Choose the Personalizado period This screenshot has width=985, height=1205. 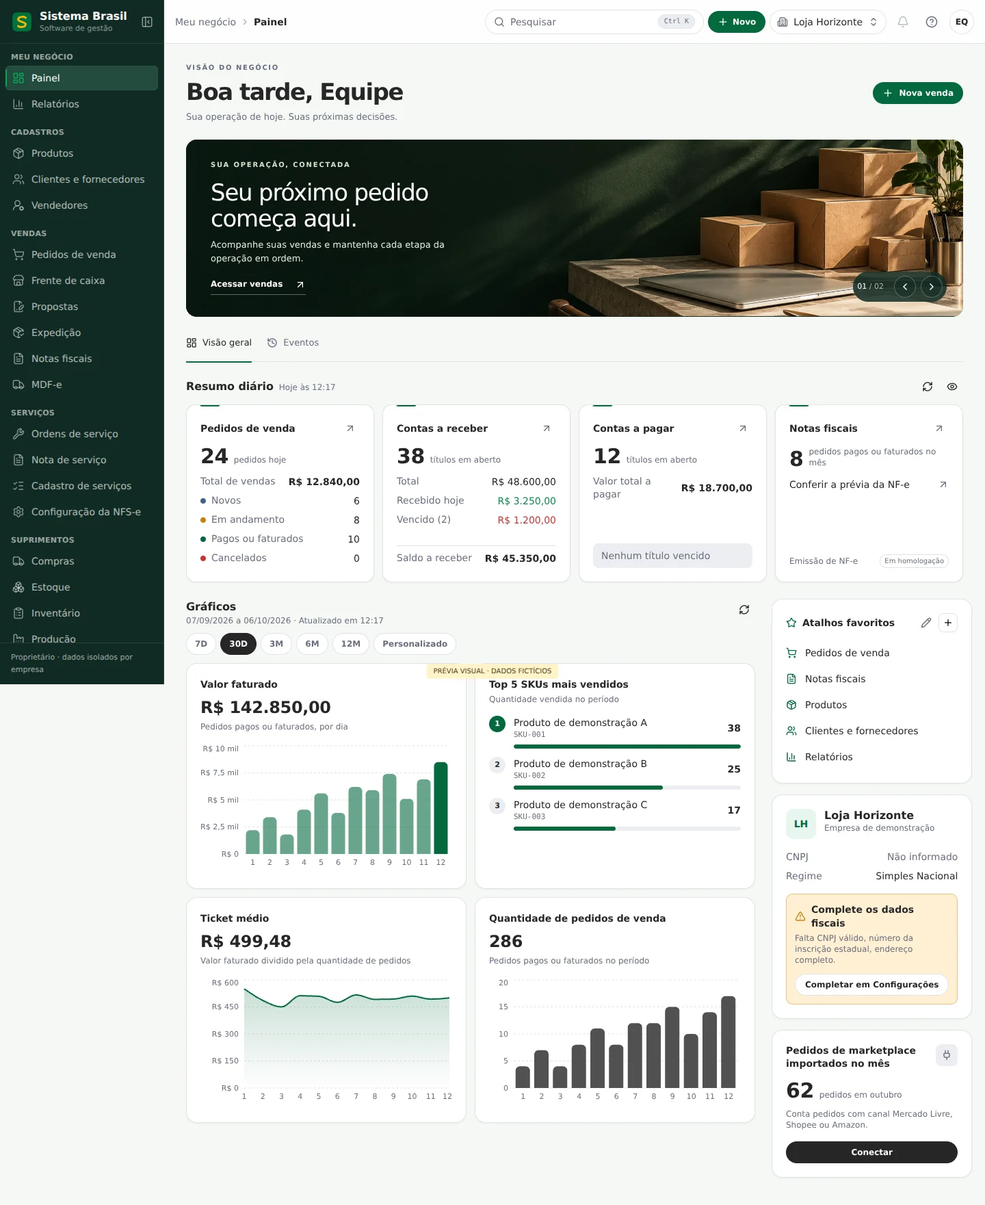pyautogui.click(x=415, y=644)
